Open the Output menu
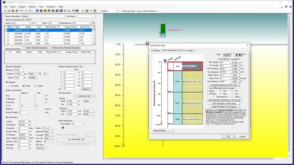 (22, 7)
